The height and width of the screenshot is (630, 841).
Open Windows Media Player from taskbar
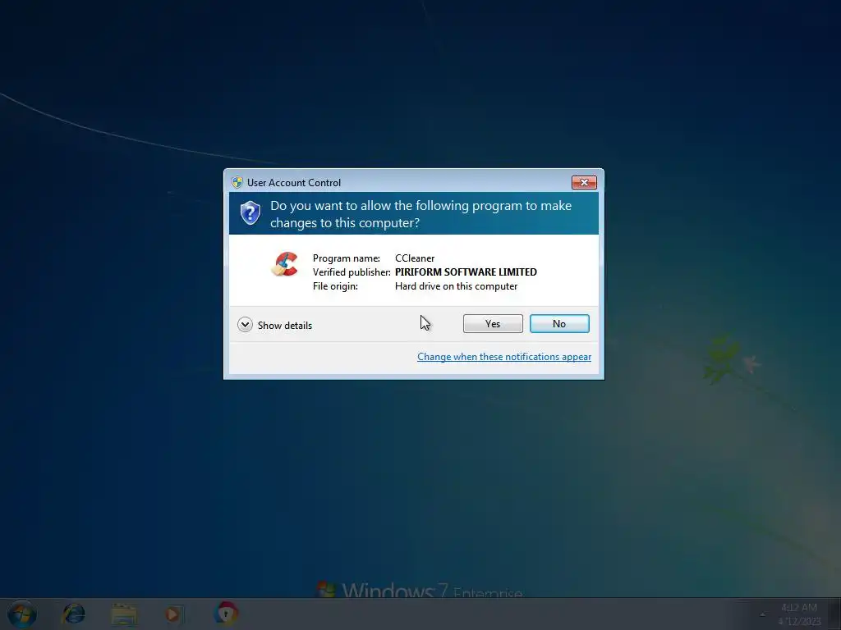click(174, 614)
